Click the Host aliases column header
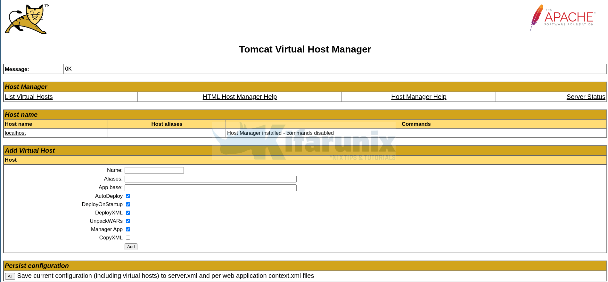The image size is (608, 282). [167, 124]
